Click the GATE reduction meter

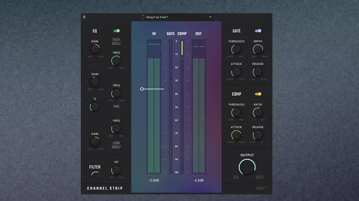click(171, 106)
